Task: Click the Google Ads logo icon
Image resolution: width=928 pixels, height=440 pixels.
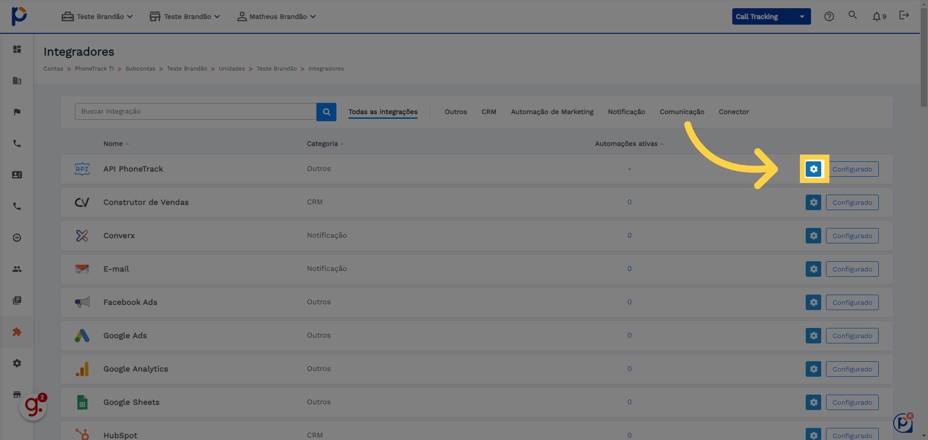Action: click(82, 336)
